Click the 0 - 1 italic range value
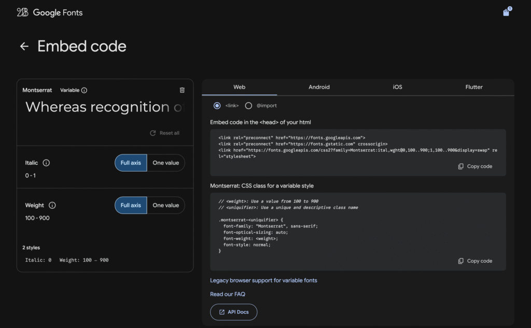This screenshot has width=531, height=328. click(31, 175)
